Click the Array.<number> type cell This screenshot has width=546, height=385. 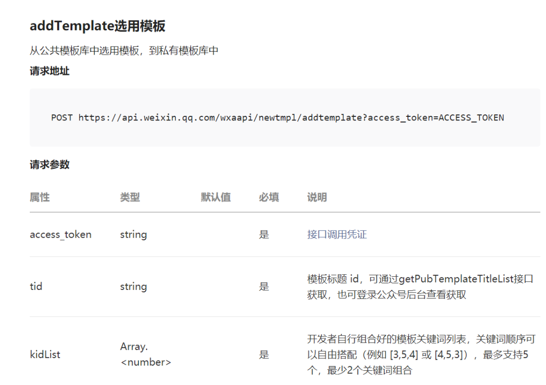(x=146, y=354)
